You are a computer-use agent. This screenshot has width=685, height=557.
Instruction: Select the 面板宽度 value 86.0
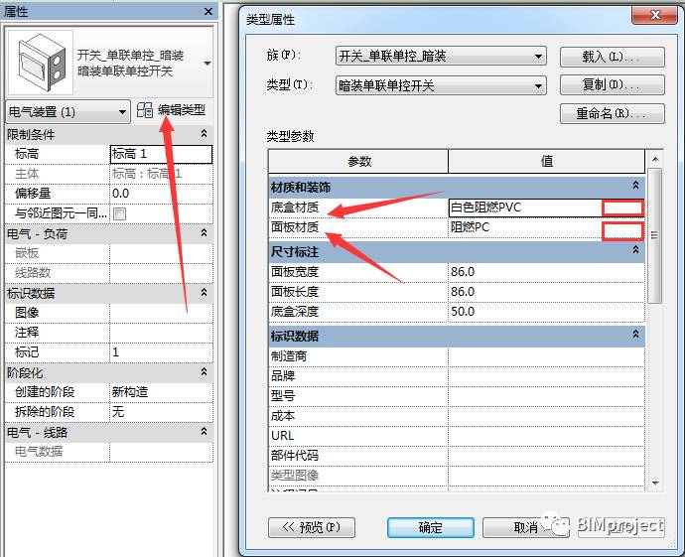547,272
